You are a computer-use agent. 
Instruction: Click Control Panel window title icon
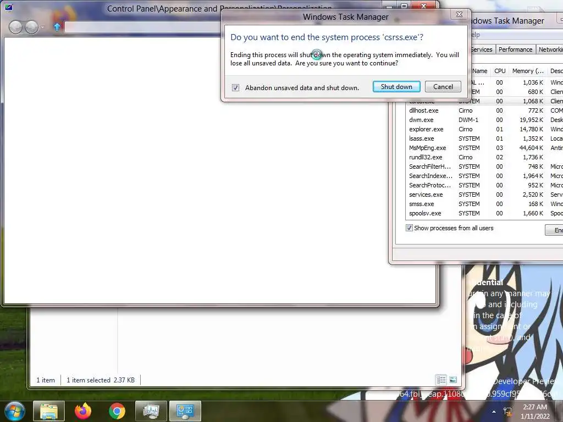coord(8,7)
